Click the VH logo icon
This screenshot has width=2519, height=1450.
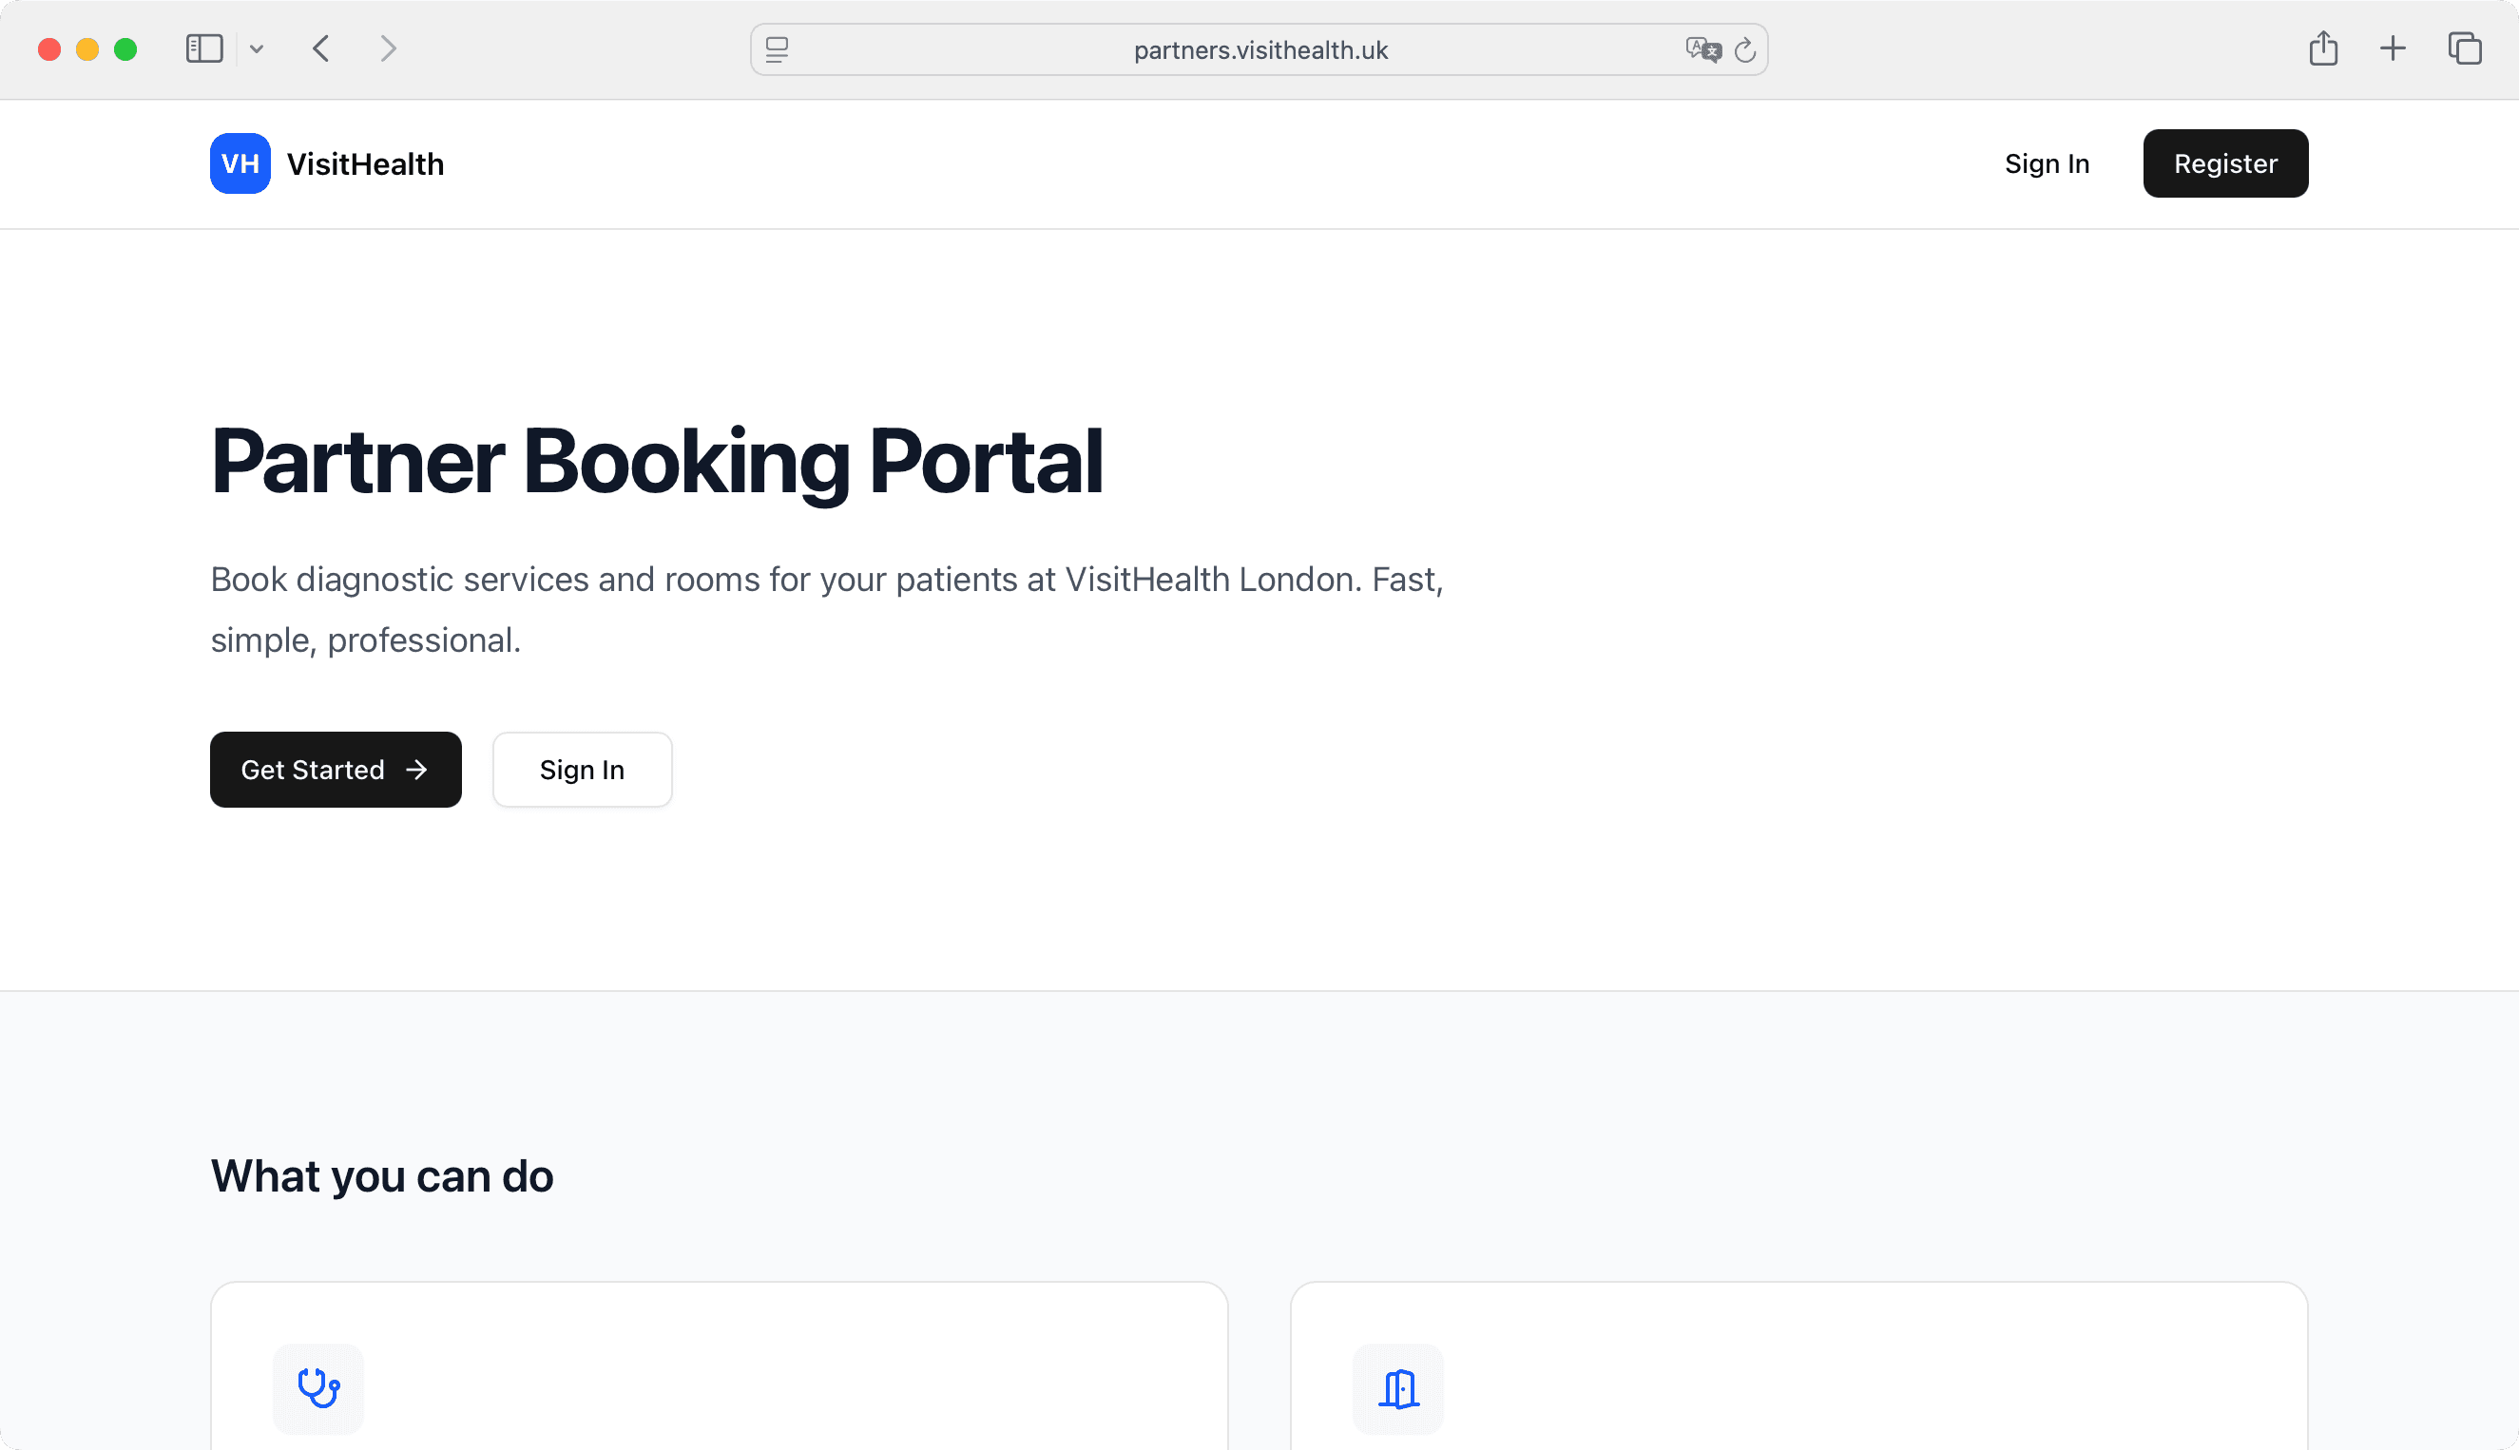tap(240, 163)
